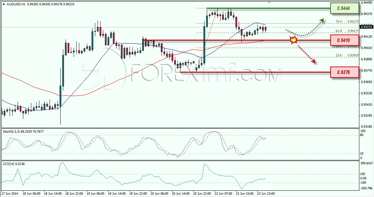Click the 19 Jun 14:00 time label
374x197 pixels.
(117, 193)
